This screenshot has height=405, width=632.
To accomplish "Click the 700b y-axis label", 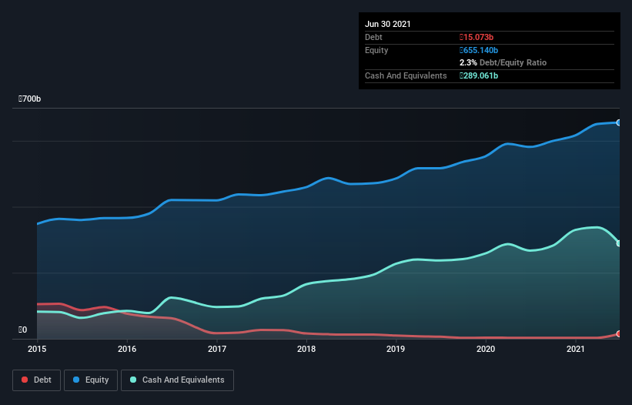I will [29, 99].
